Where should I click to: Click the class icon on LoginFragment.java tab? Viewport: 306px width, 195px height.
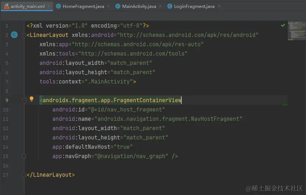coord(170,6)
